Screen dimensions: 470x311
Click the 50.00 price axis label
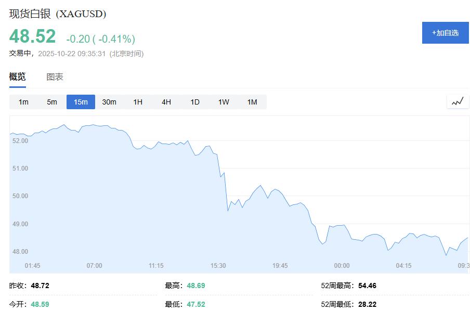(20, 196)
